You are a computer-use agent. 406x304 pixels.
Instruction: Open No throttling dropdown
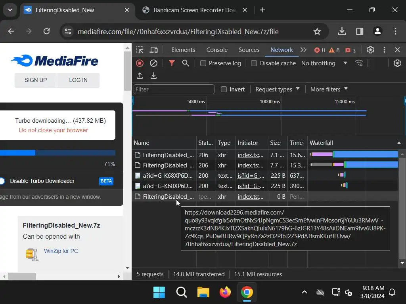pos(324,63)
